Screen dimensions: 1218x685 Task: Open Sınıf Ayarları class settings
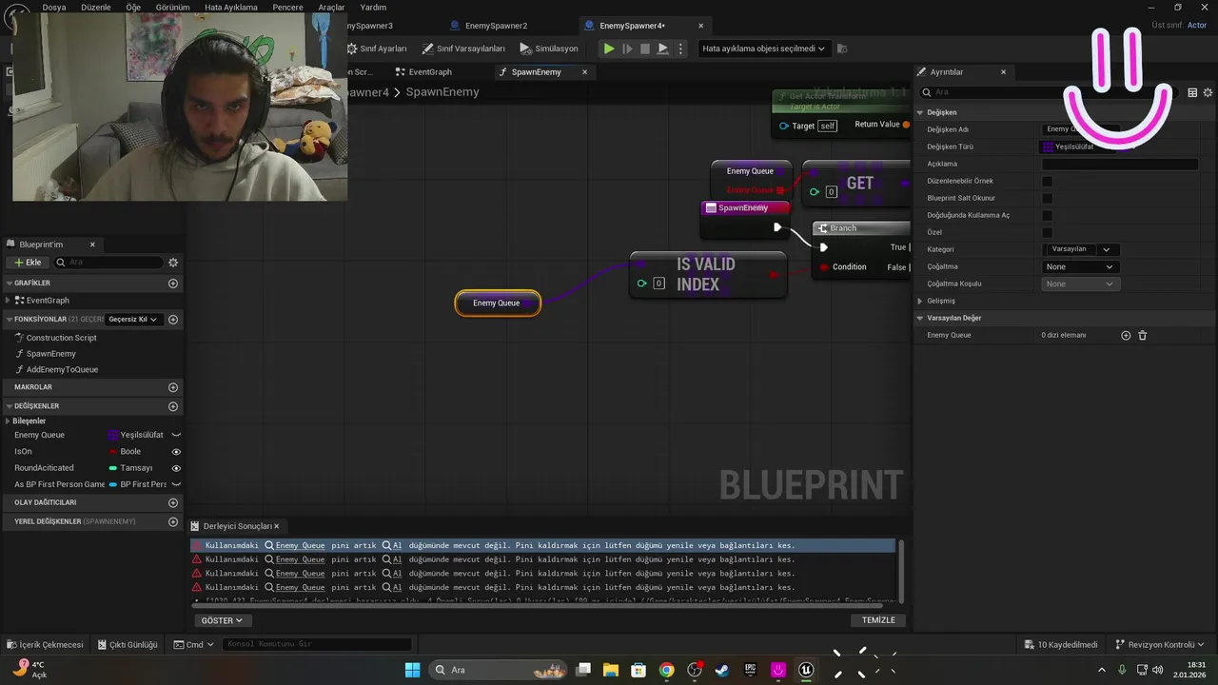point(376,49)
